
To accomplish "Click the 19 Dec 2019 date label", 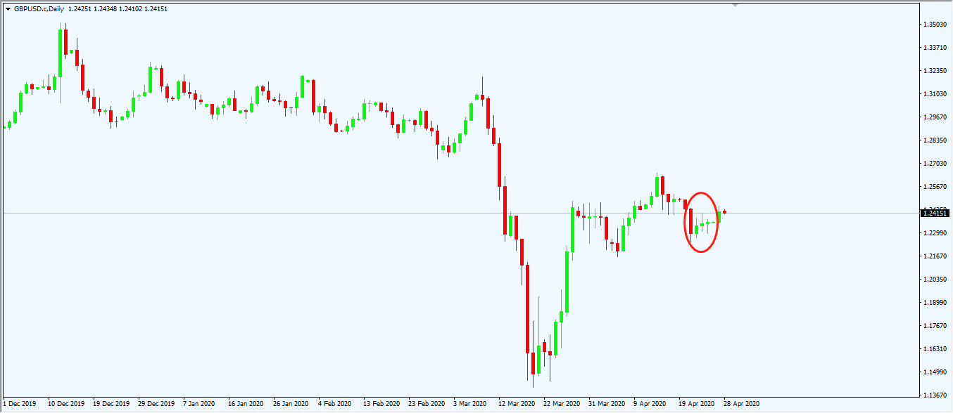I will 111,404.
